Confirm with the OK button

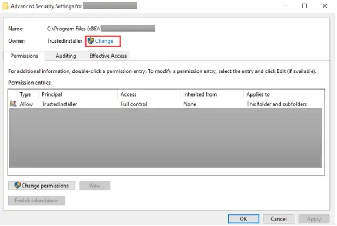[243, 219]
